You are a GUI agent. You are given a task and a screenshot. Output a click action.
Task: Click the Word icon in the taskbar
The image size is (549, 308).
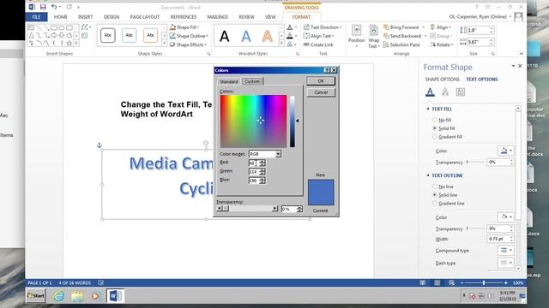(x=115, y=296)
